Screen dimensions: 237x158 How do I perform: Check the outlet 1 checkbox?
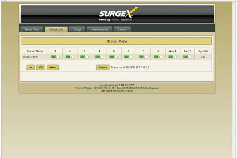tap(58, 57)
